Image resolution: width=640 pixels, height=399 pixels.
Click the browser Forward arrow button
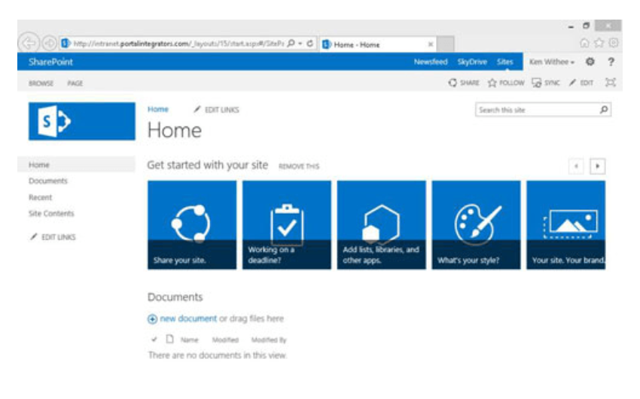(50, 43)
